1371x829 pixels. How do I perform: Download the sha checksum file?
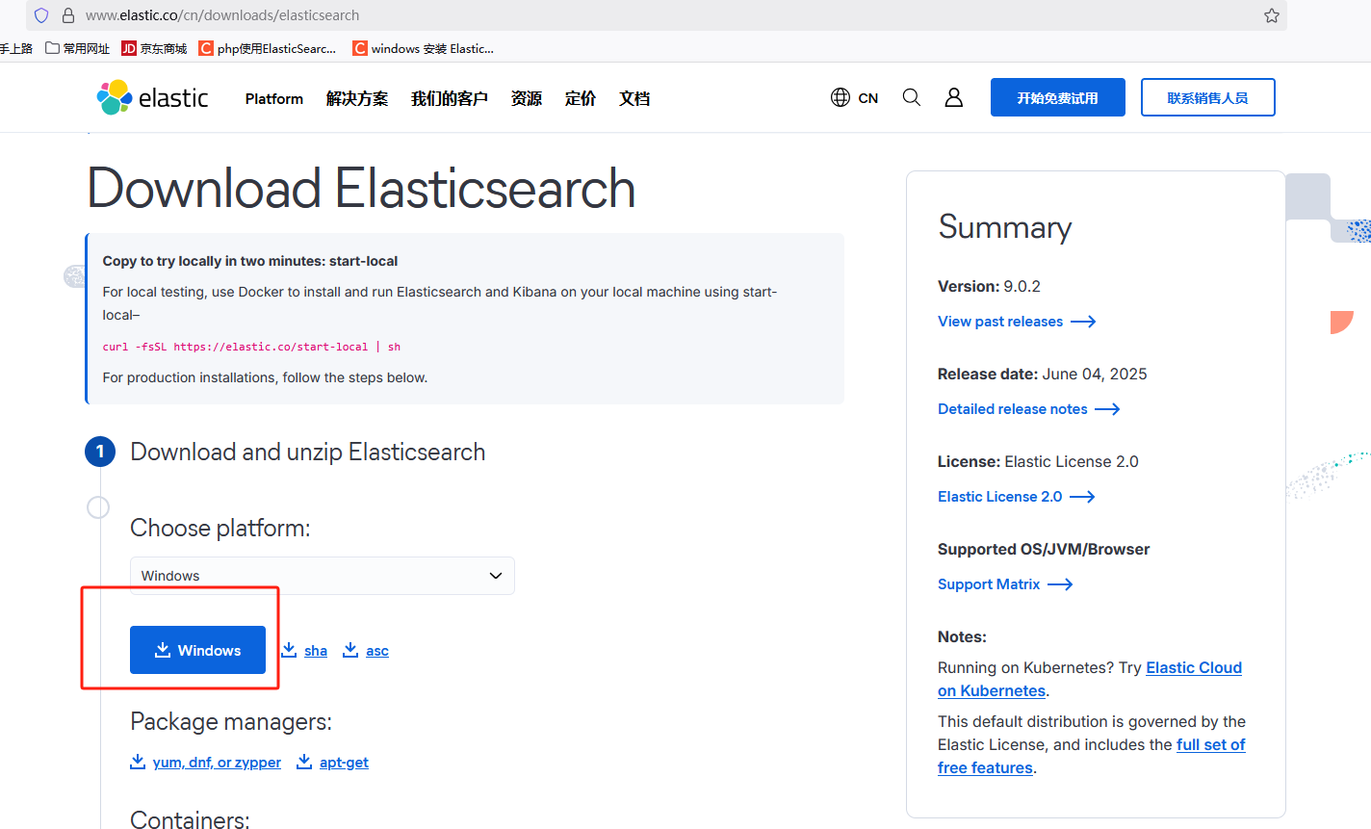pyautogui.click(x=304, y=651)
